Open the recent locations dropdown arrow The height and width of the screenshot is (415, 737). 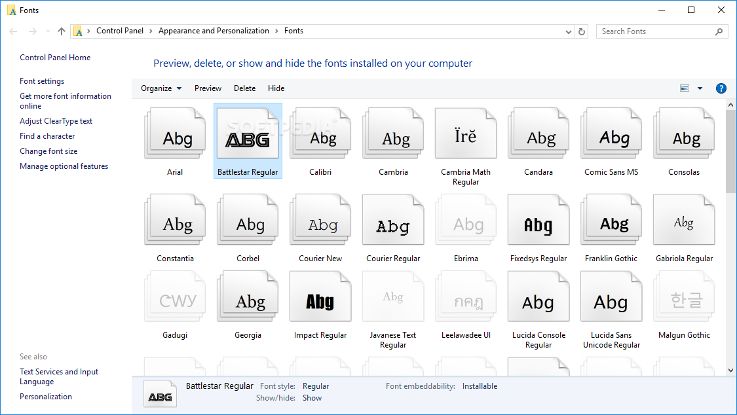pos(48,31)
